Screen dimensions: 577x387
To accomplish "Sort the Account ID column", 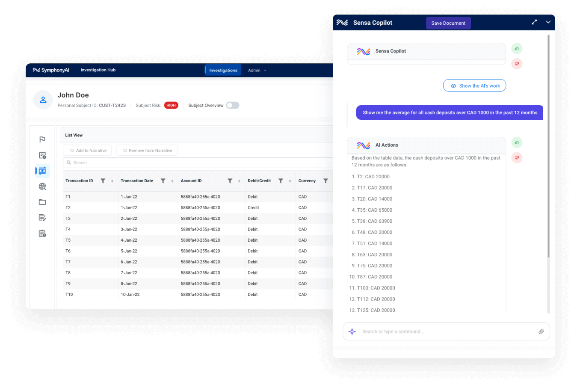I will [x=239, y=181].
